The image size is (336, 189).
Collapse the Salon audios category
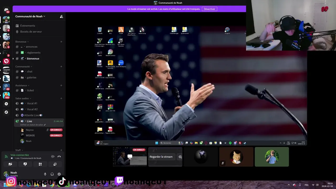tap(23, 98)
